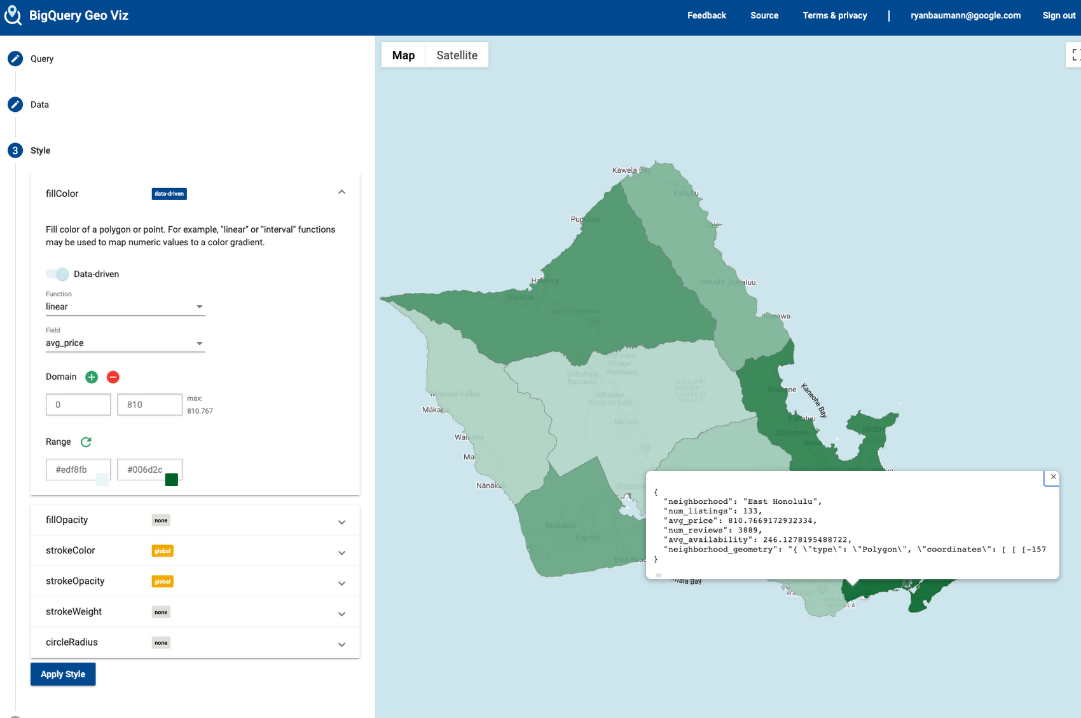This screenshot has width=1081, height=718.
Task: Open the Query step edit icon
Action: (15, 58)
